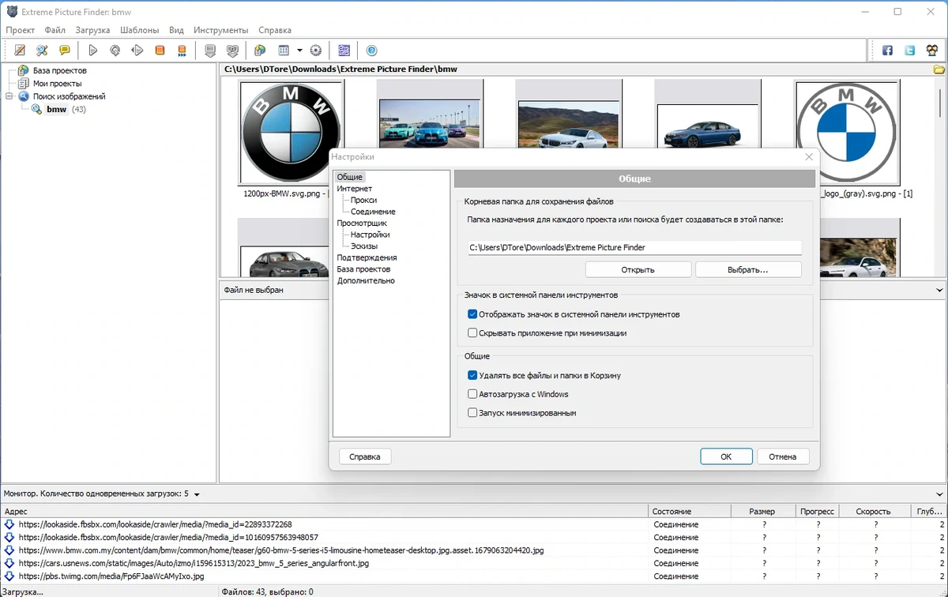Click the yellow comment bubble toolbar icon
The image size is (948, 597).
point(65,51)
